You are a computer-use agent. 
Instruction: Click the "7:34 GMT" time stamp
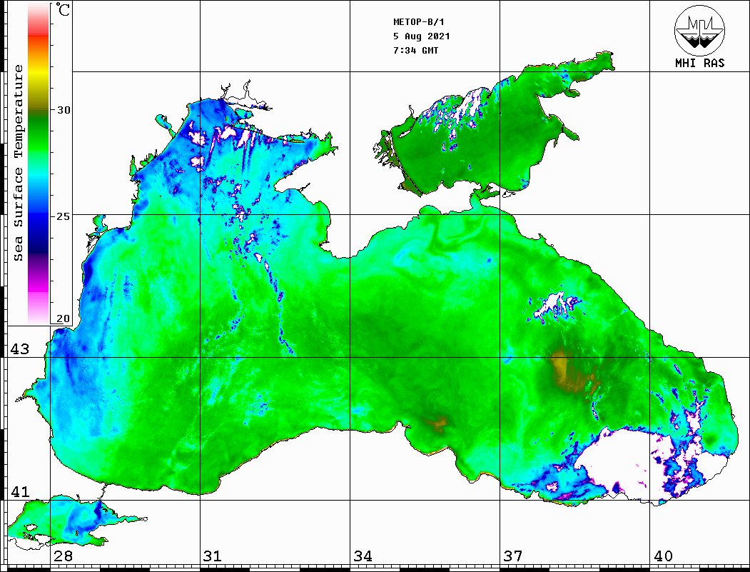pos(416,51)
